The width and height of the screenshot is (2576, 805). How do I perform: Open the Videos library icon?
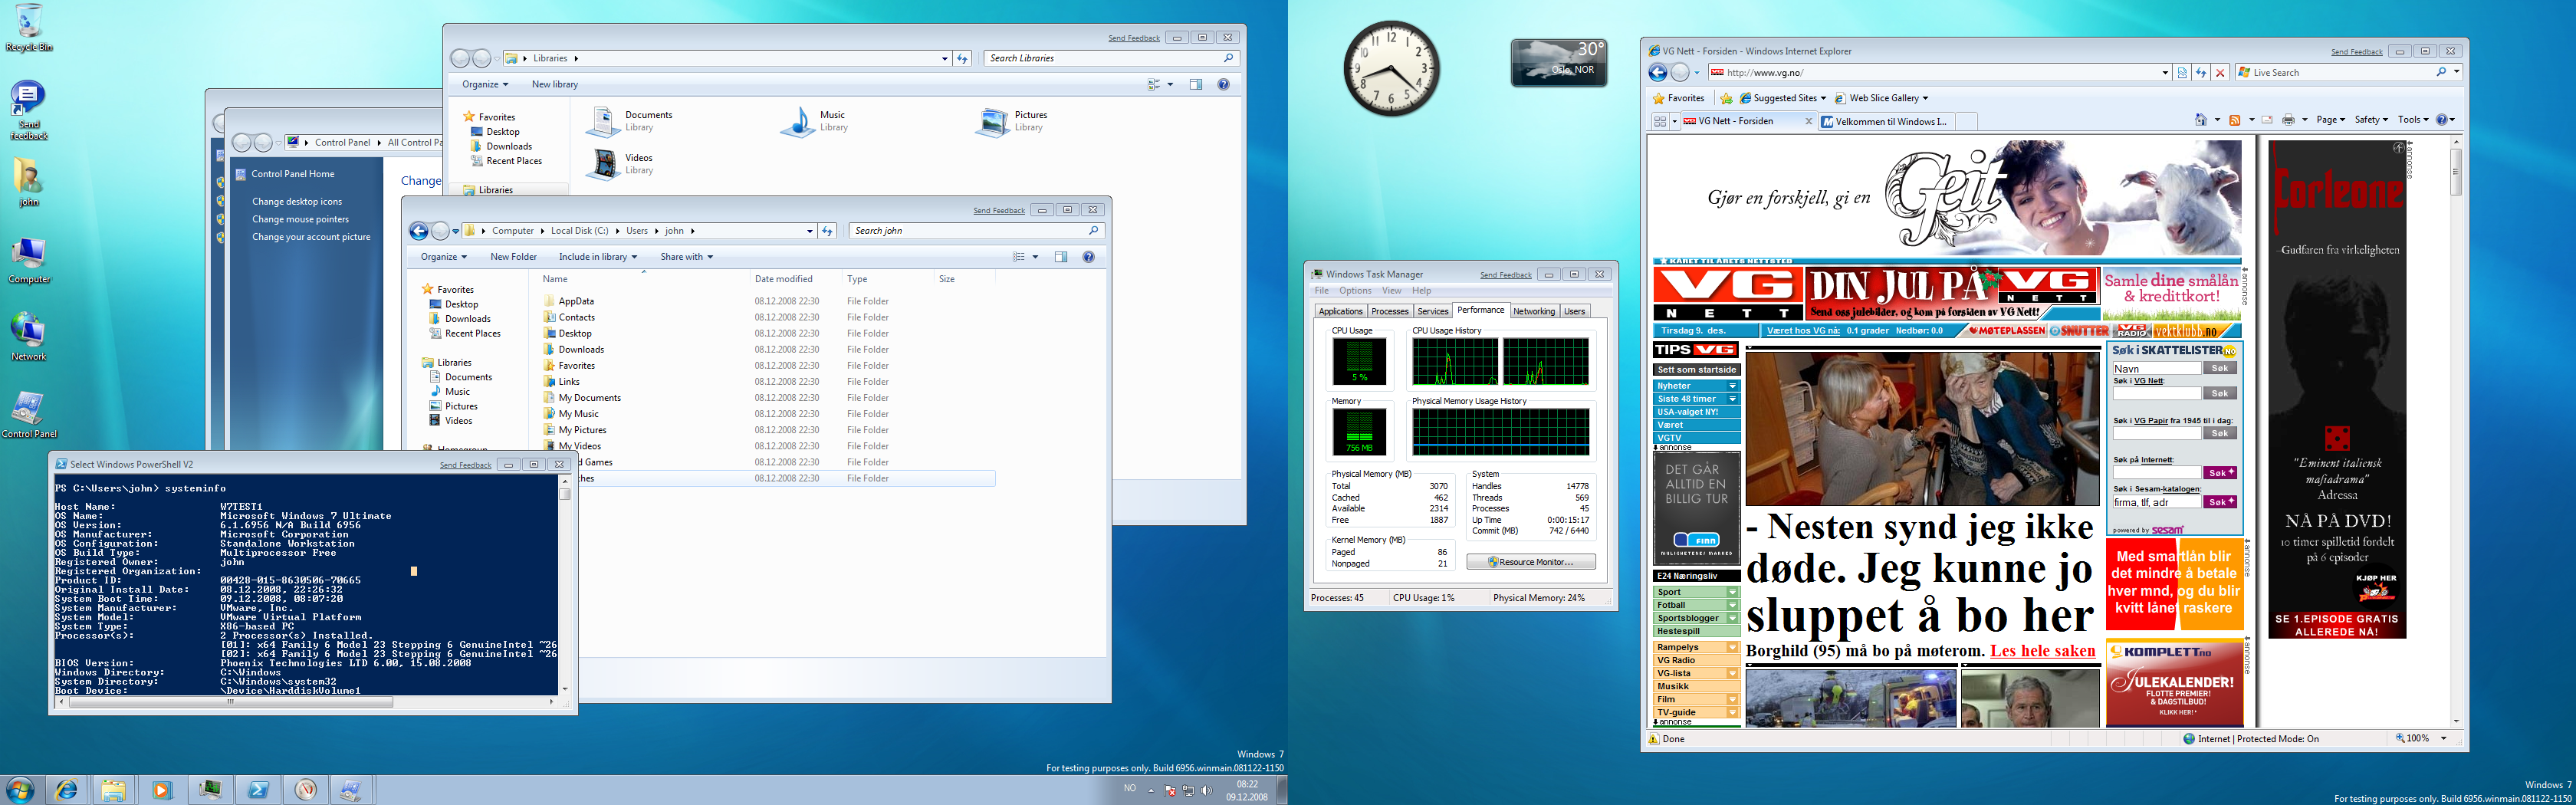(x=603, y=164)
